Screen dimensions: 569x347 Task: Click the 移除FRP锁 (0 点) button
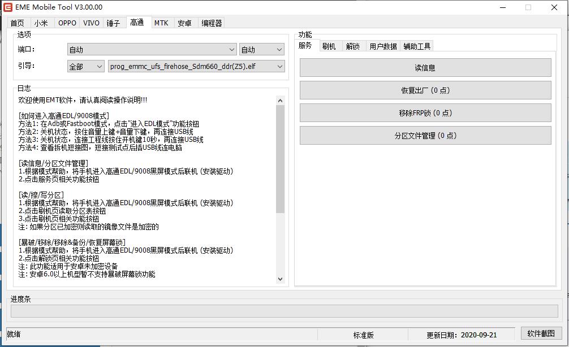point(425,113)
